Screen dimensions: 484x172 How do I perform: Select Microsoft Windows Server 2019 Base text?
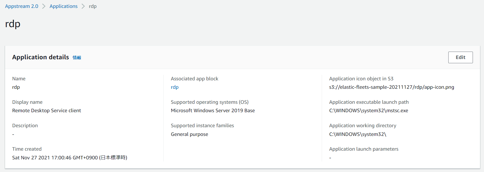[213, 111]
